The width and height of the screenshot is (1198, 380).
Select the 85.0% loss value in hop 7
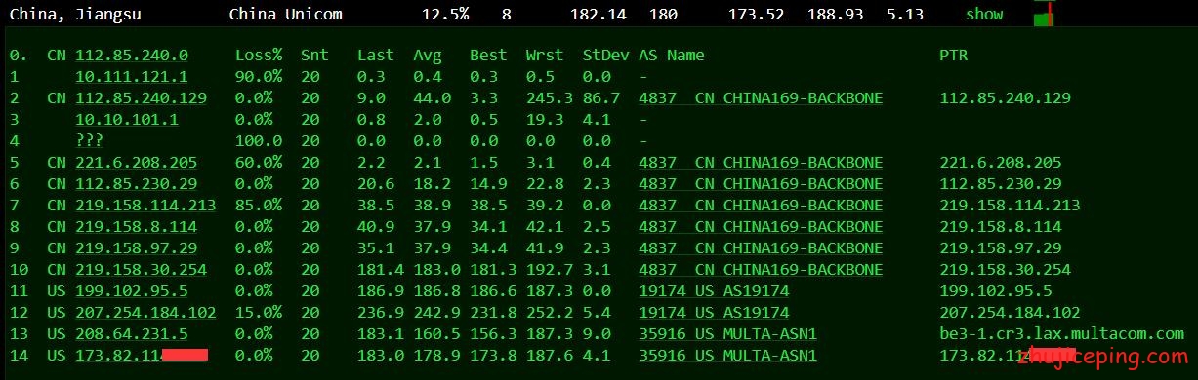[x=259, y=206]
